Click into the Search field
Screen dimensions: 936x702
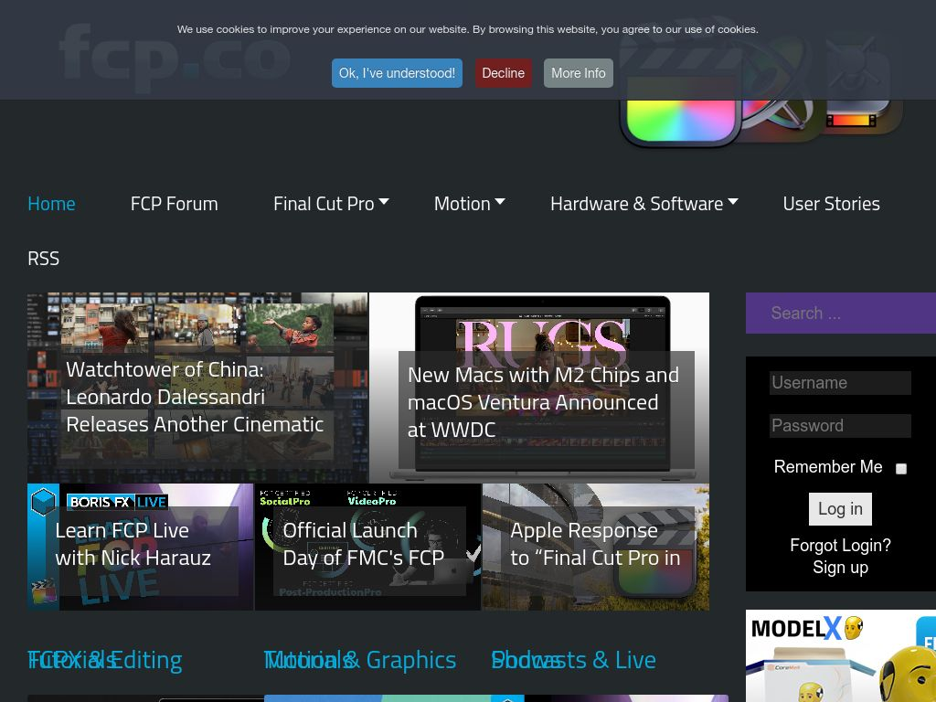point(841,313)
